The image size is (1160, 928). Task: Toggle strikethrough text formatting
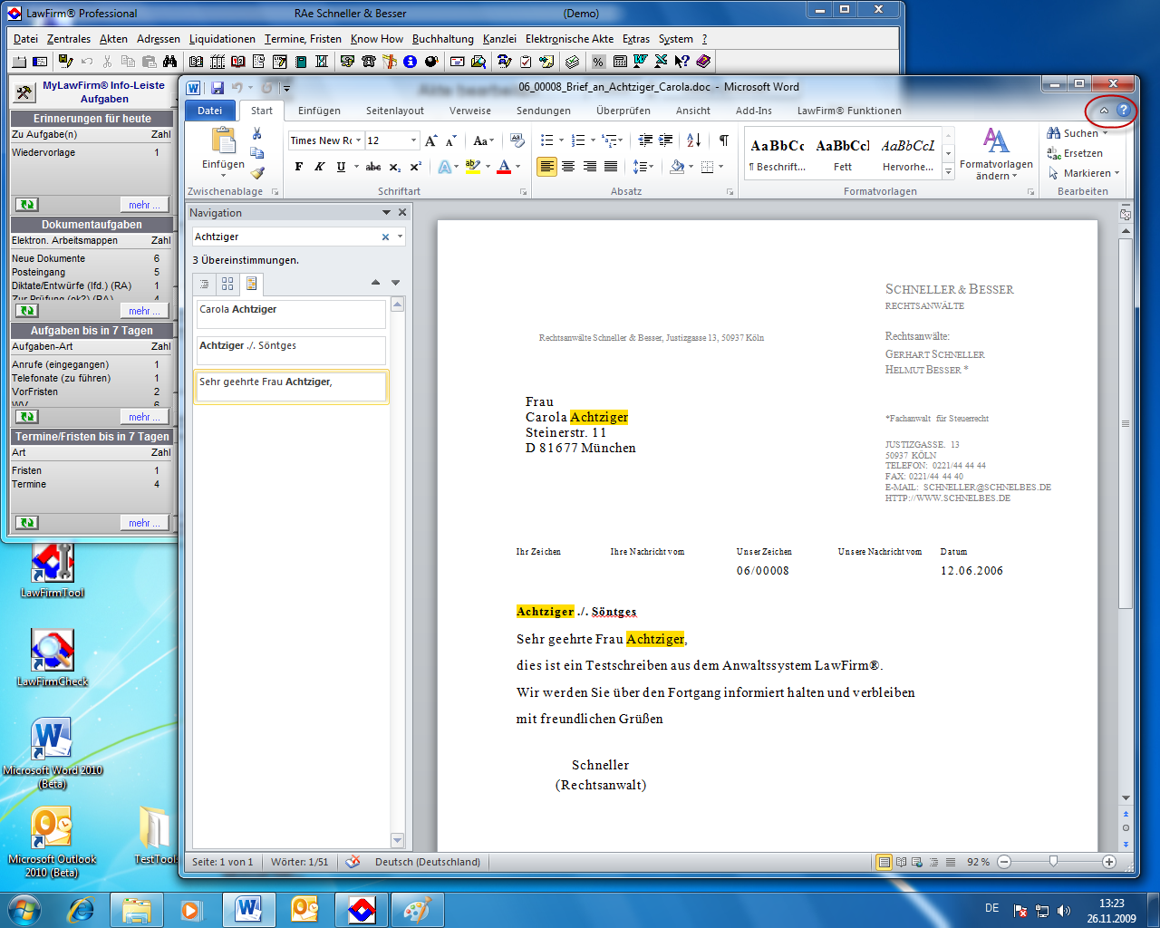tap(373, 167)
